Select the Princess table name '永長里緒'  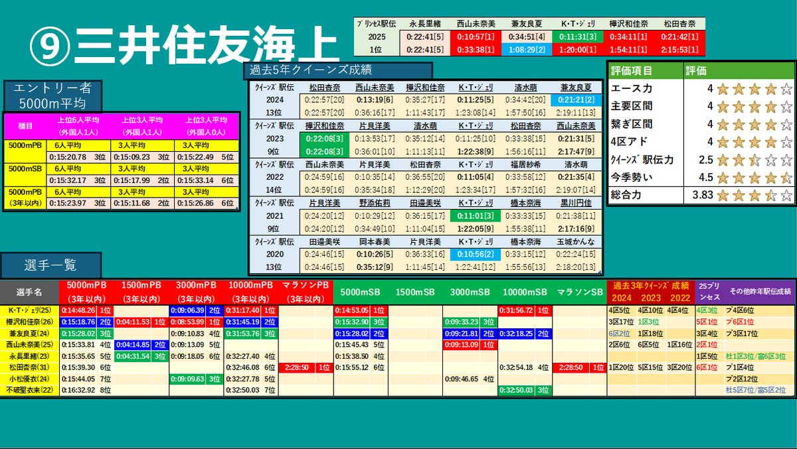tap(426, 23)
